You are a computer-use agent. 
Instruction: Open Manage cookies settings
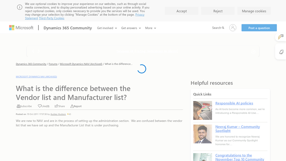pyautogui.click(x=254, y=11)
